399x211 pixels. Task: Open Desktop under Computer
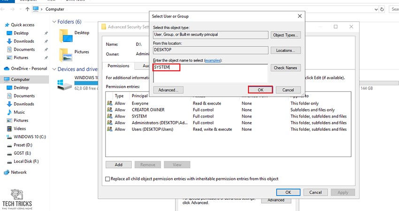tap(21, 88)
